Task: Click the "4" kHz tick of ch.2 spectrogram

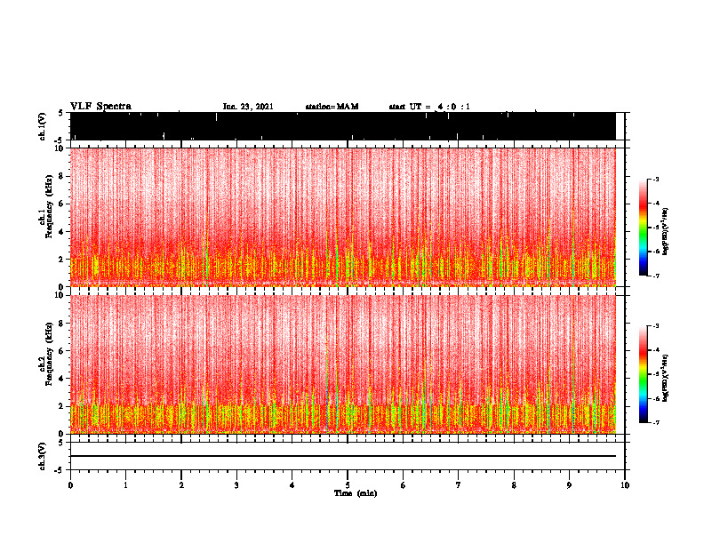Action: click(x=62, y=379)
